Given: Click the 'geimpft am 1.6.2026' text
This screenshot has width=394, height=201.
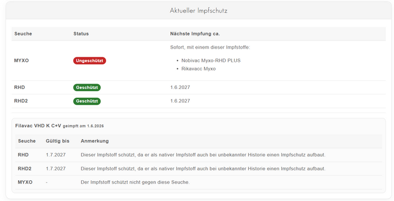Looking at the screenshot, I should tap(83, 126).
